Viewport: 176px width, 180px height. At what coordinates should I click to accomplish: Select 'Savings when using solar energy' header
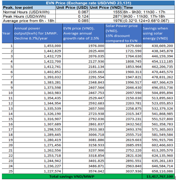158,33
